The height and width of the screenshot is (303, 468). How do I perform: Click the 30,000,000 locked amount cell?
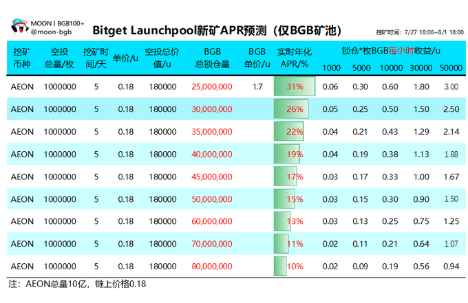[212, 109]
